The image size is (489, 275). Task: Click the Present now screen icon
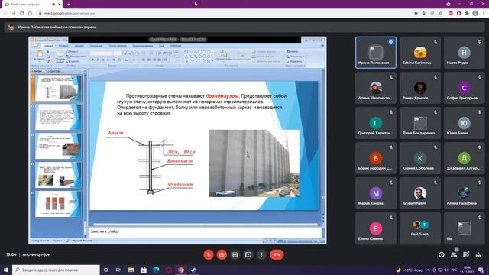tap(248, 254)
